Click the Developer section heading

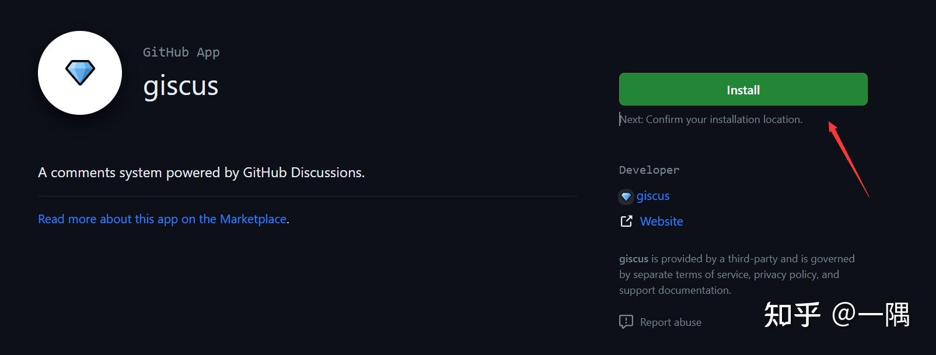(649, 170)
